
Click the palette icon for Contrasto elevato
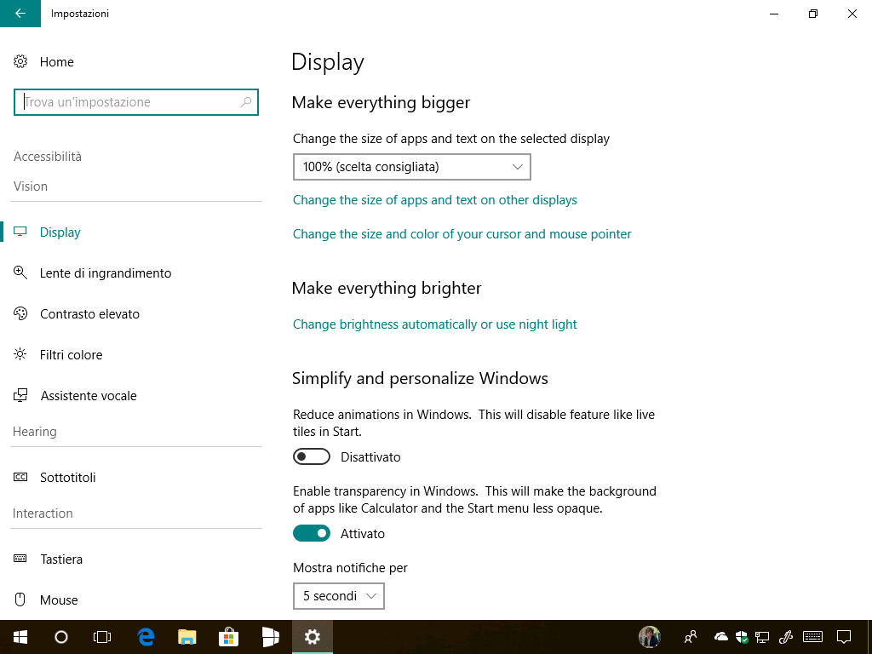click(20, 313)
